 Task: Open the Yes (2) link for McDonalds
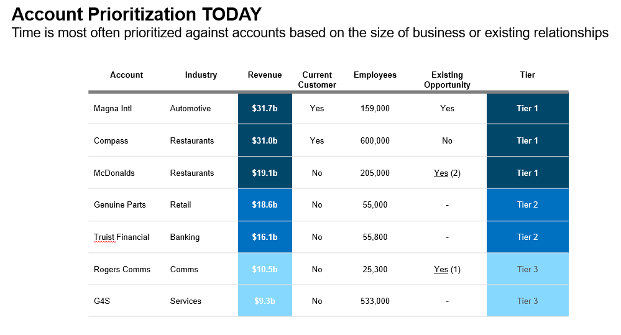pos(441,173)
